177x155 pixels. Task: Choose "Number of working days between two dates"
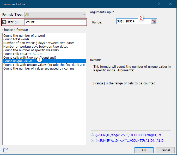[35, 47]
